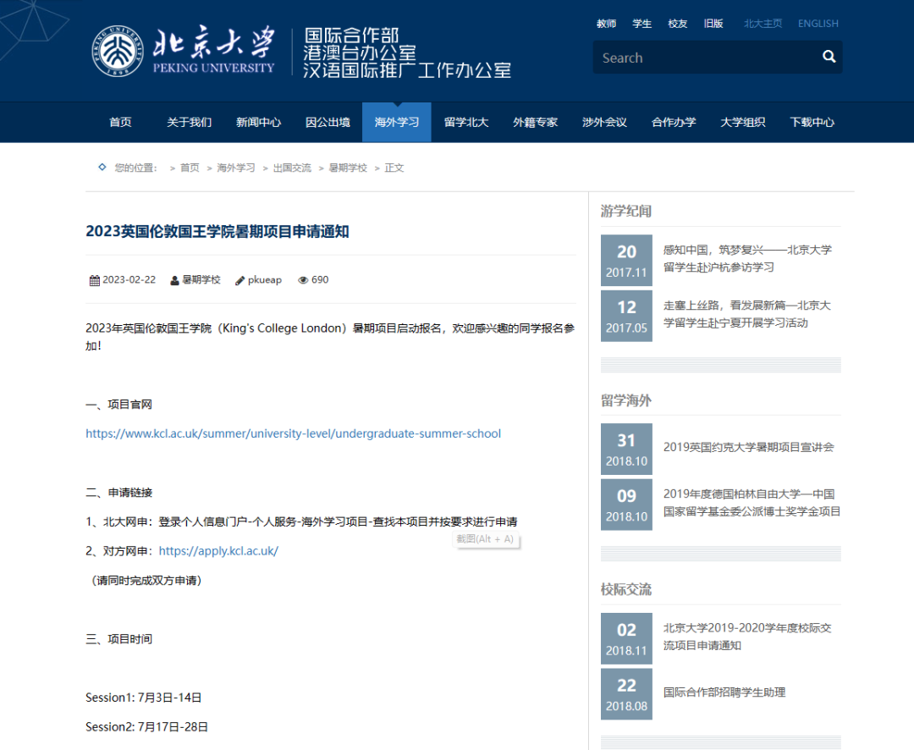Open 大学组织 navigation item

(743, 123)
